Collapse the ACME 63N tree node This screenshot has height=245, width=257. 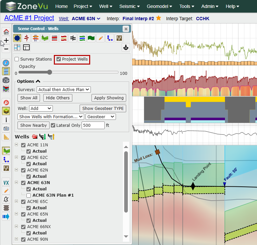click(x=16, y=182)
